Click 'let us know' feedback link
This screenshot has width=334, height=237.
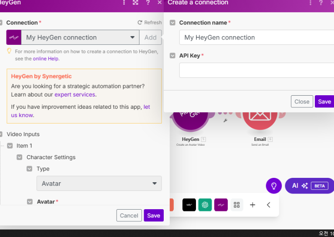coord(147,107)
